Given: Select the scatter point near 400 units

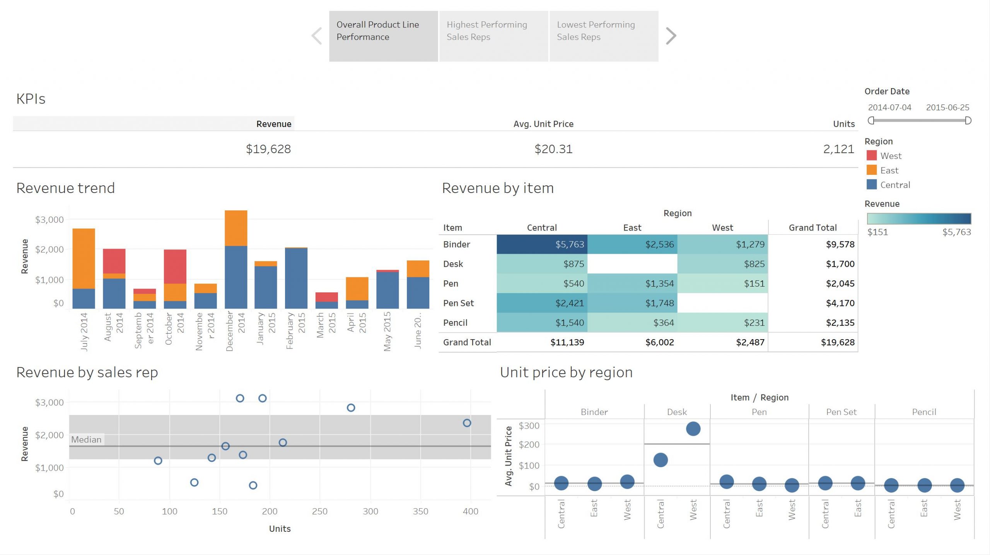Looking at the screenshot, I should pos(468,423).
